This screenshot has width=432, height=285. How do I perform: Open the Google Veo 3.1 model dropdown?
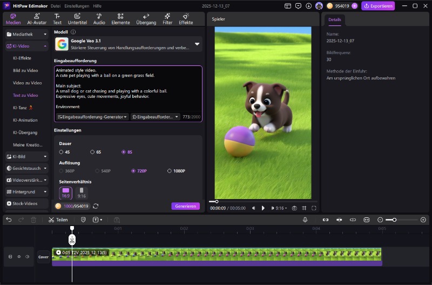[x=128, y=44]
